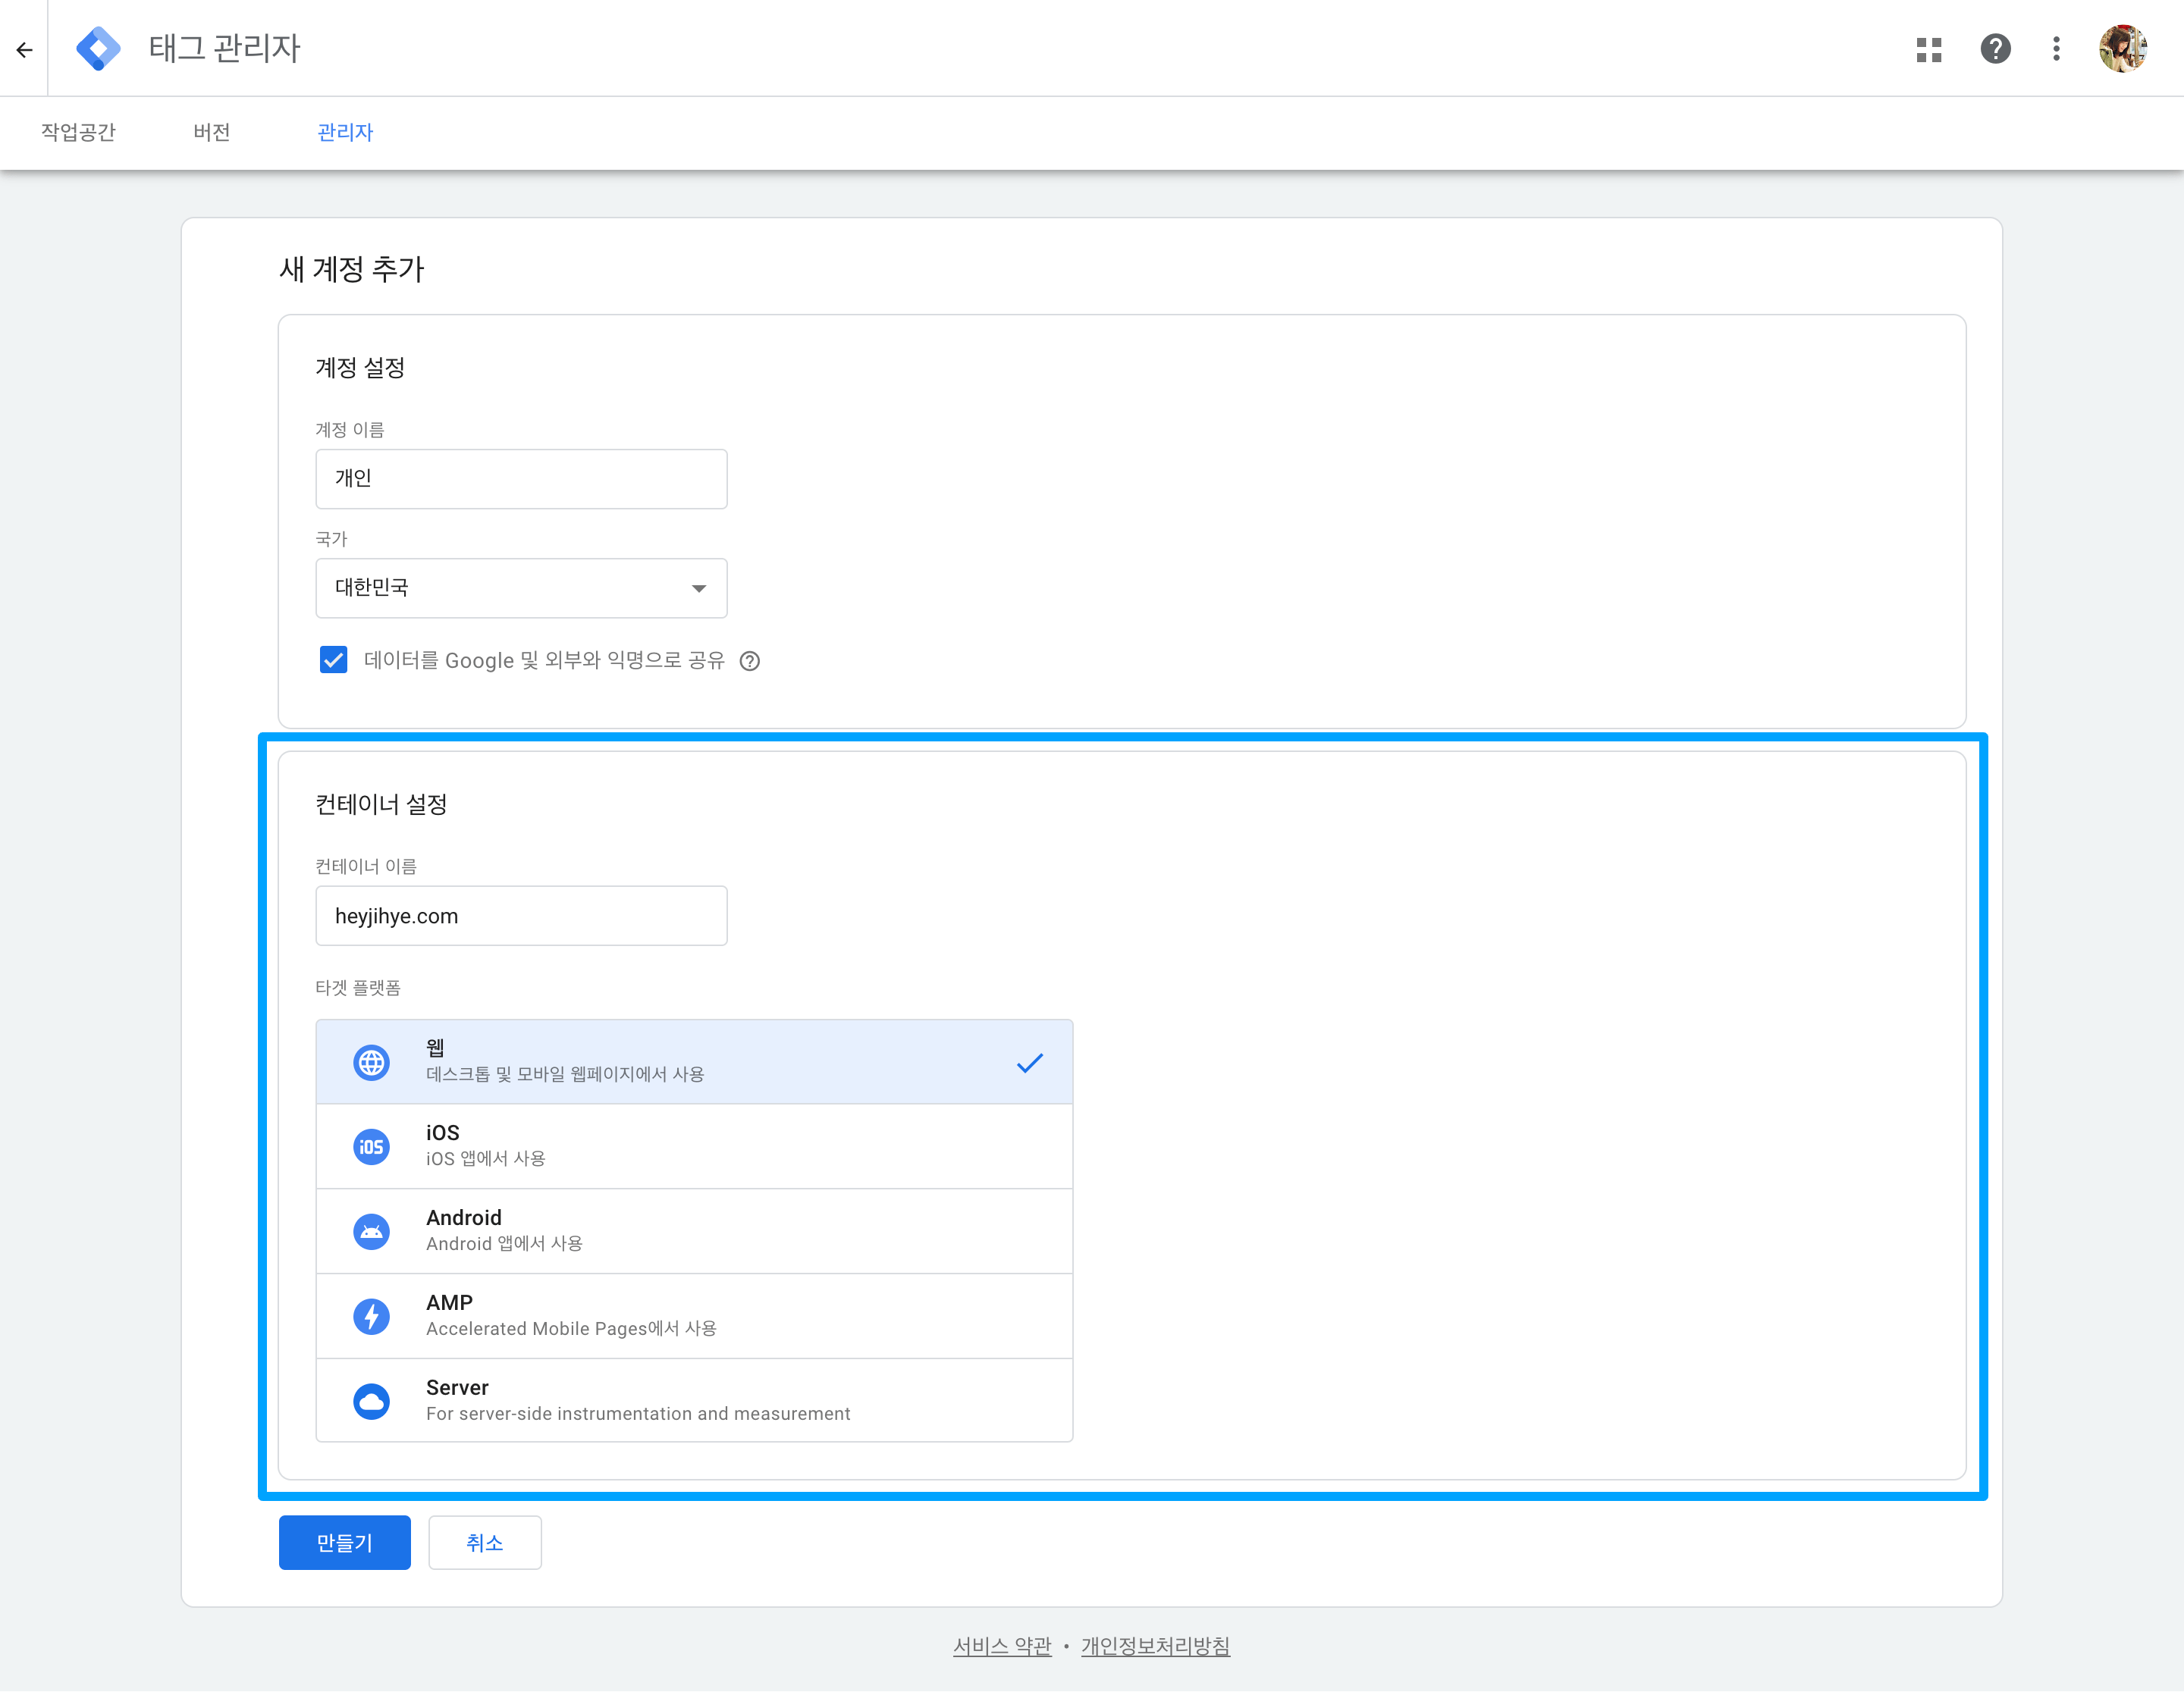Select the Android target platform
The width and height of the screenshot is (2184, 1692).
pos(694,1231)
